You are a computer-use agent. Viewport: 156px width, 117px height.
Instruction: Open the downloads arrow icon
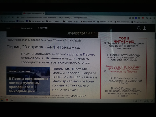[151, 18]
